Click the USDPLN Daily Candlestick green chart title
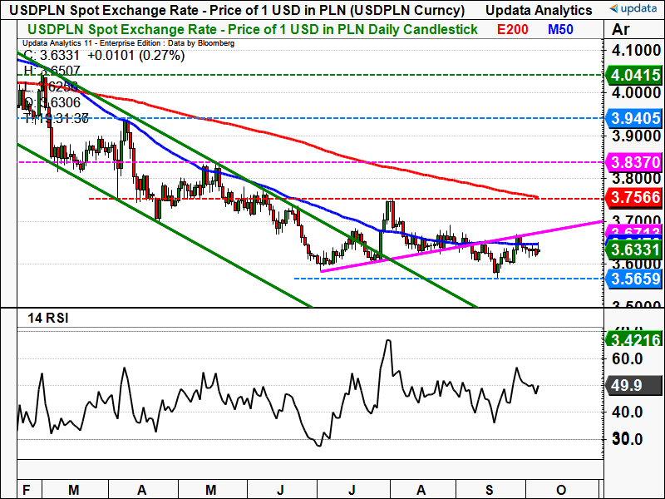The height and width of the screenshot is (499, 665). pyautogui.click(x=249, y=29)
